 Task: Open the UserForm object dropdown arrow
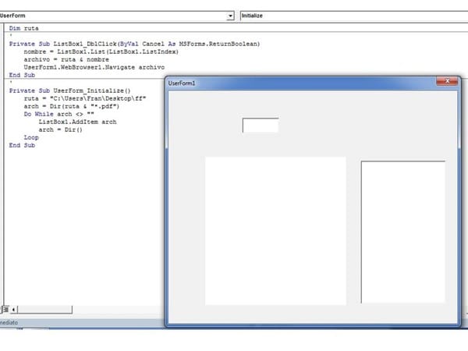(x=230, y=16)
